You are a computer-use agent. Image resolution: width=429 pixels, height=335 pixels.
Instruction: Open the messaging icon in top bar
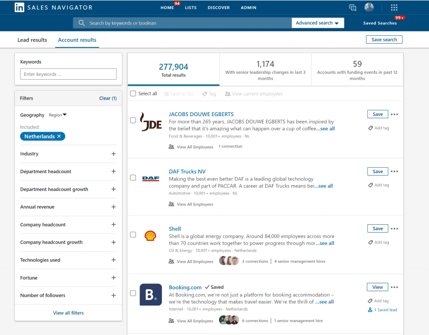(x=353, y=8)
